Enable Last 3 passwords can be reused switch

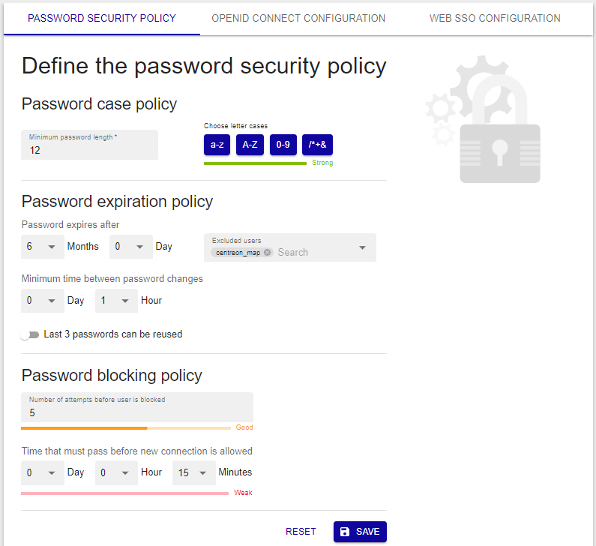click(x=30, y=334)
